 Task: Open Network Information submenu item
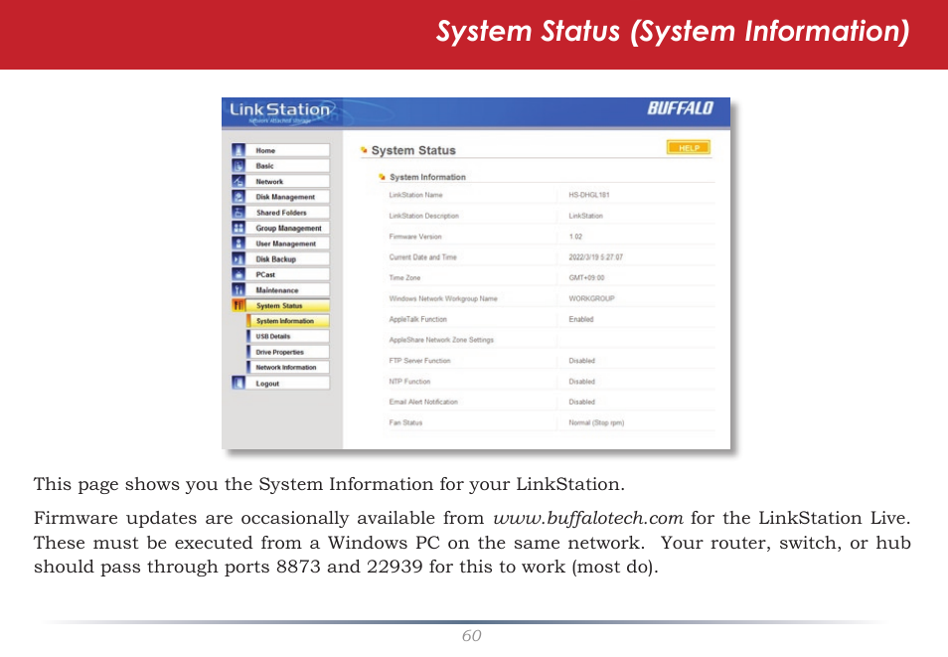288,367
